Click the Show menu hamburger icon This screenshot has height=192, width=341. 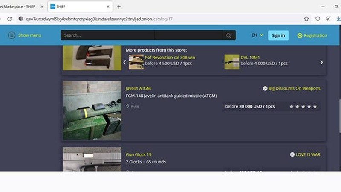click(12, 35)
